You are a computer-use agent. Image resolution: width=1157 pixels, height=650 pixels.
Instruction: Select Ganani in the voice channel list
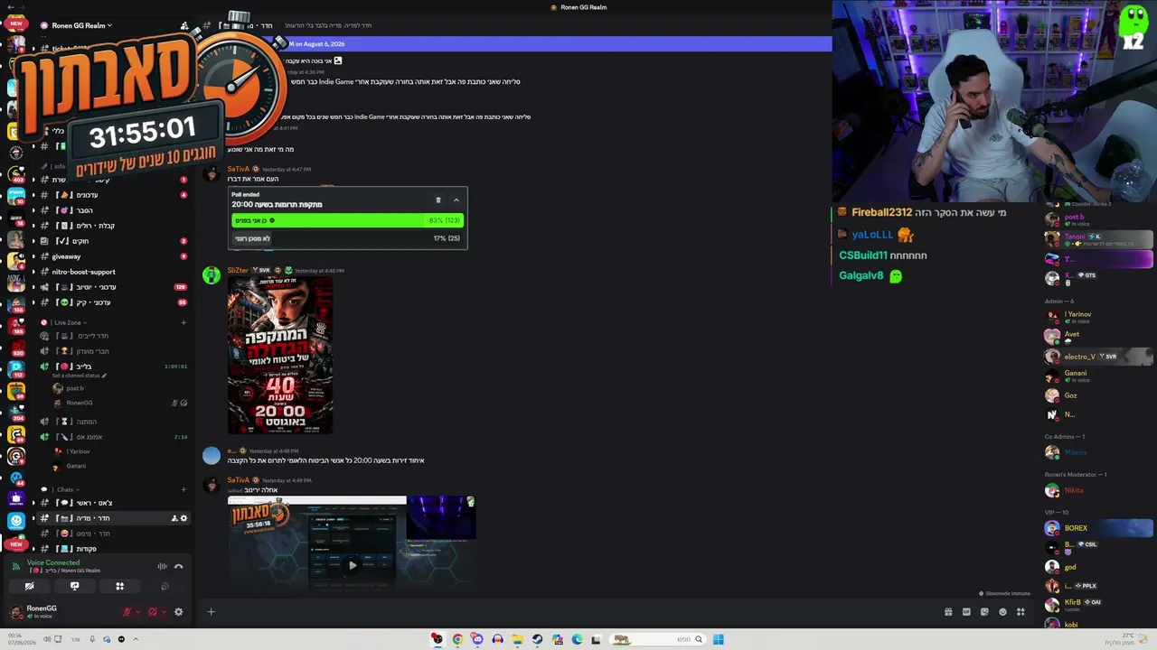click(74, 466)
